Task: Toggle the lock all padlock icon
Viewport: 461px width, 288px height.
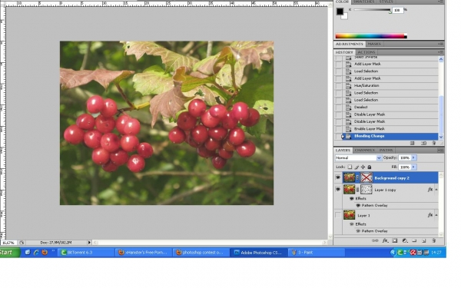Action: coord(370,167)
